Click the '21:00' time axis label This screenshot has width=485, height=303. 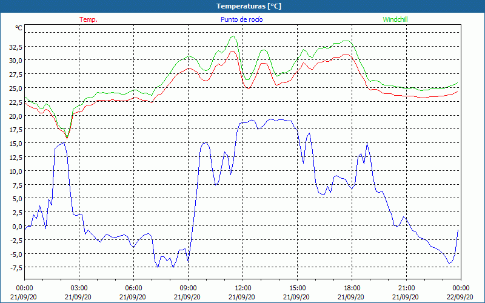(x=406, y=288)
